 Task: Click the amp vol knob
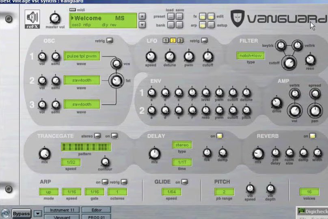click(x=295, y=111)
